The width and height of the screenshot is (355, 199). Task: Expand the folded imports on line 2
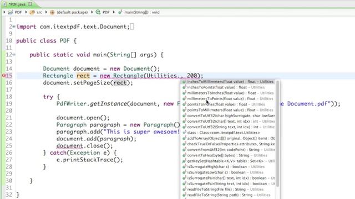[14, 27]
